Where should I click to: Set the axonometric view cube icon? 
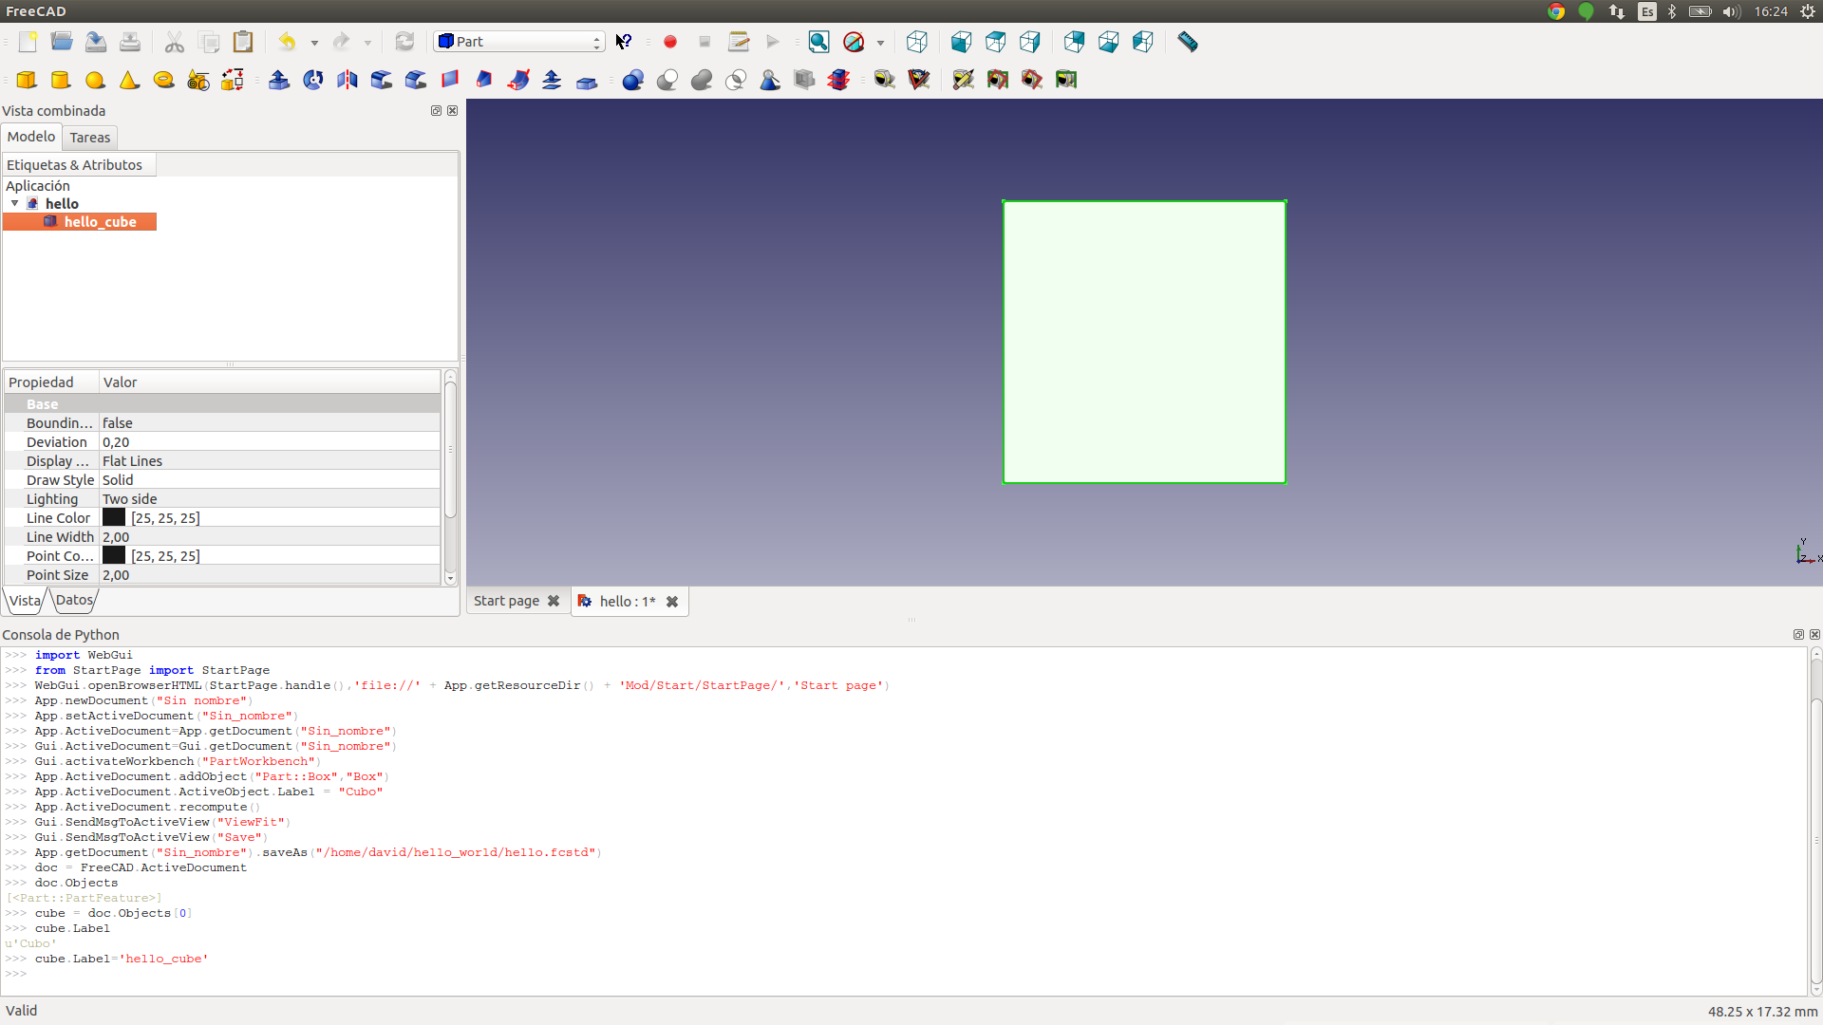click(x=917, y=42)
